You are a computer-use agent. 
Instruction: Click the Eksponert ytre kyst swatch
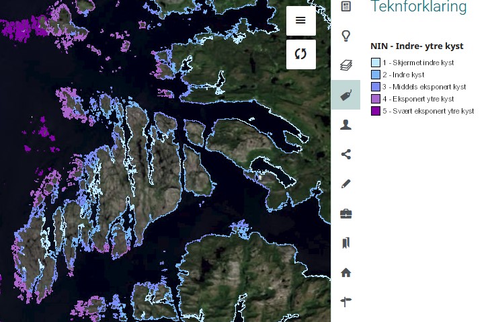[x=376, y=99]
